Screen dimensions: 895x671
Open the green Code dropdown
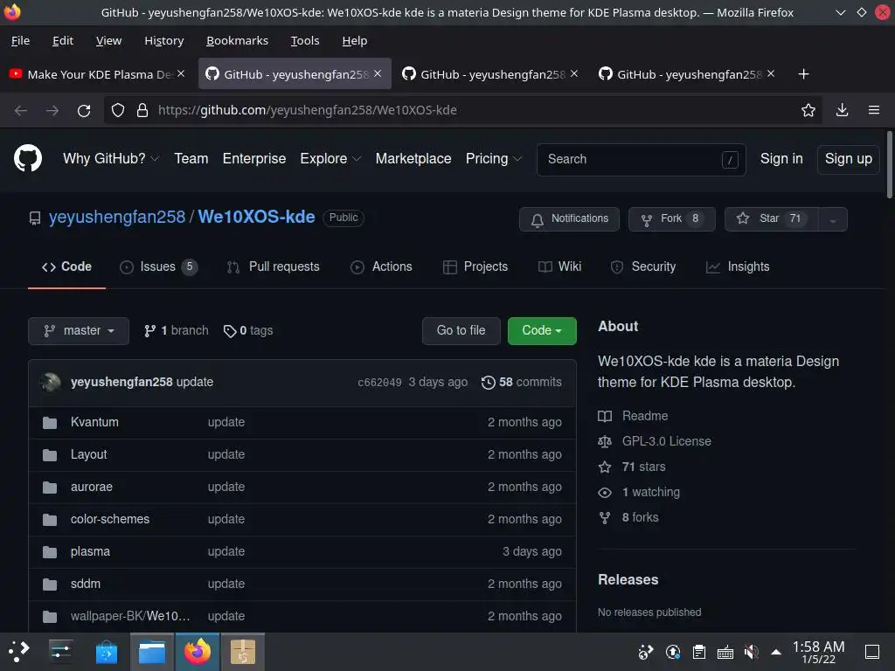[542, 331]
